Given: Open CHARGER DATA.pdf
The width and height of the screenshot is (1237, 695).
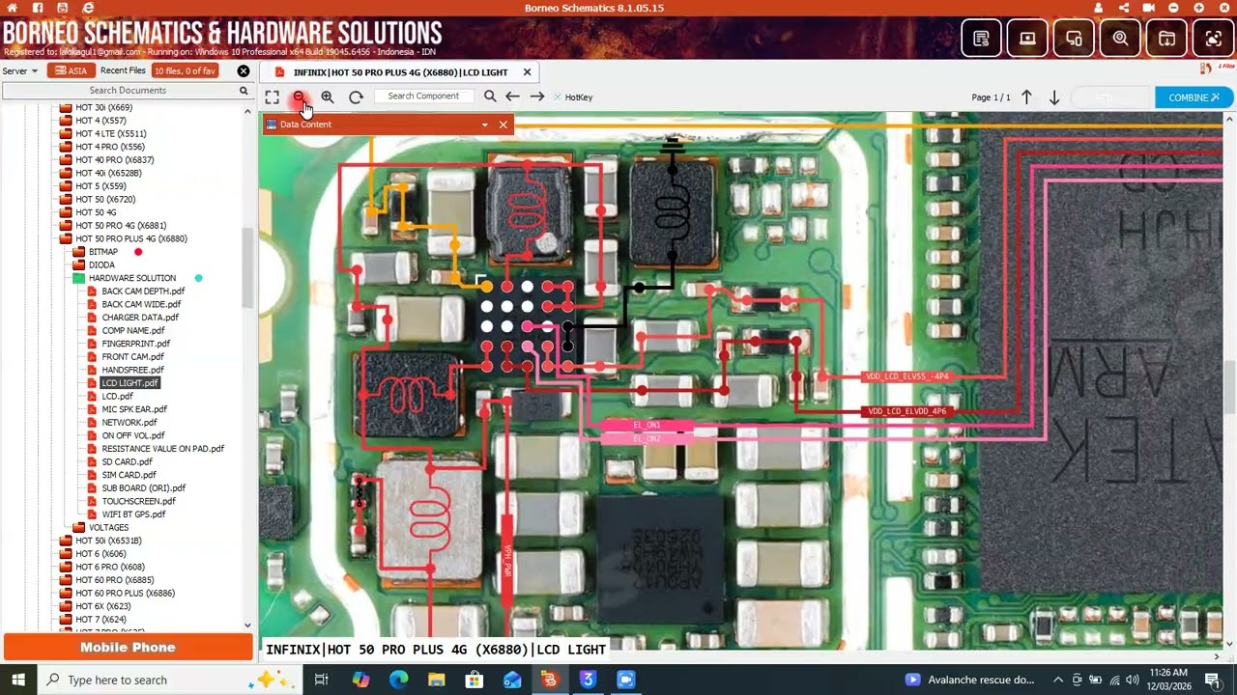Looking at the screenshot, I should [140, 318].
